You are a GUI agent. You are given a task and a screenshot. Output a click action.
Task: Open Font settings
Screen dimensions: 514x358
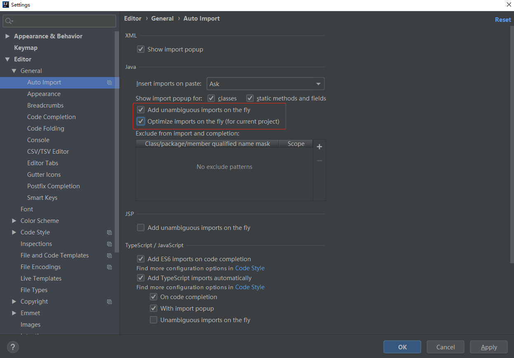tap(27, 209)
